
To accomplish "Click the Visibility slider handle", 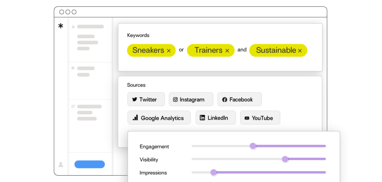I will click(x=285, y=159).
